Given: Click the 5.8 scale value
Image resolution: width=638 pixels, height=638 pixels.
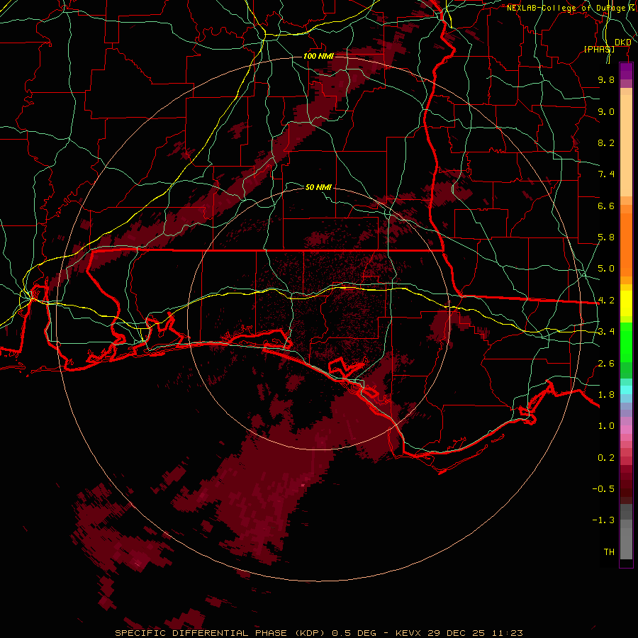Looking at the screenshot, I should [606, 237].
